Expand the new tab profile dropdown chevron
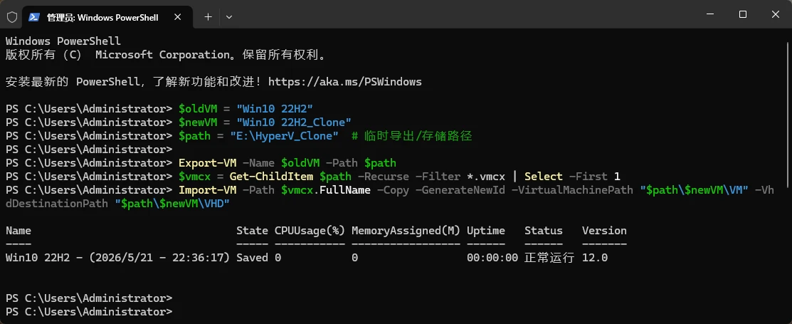Screen dimensions: 792x324 (229, 16)
